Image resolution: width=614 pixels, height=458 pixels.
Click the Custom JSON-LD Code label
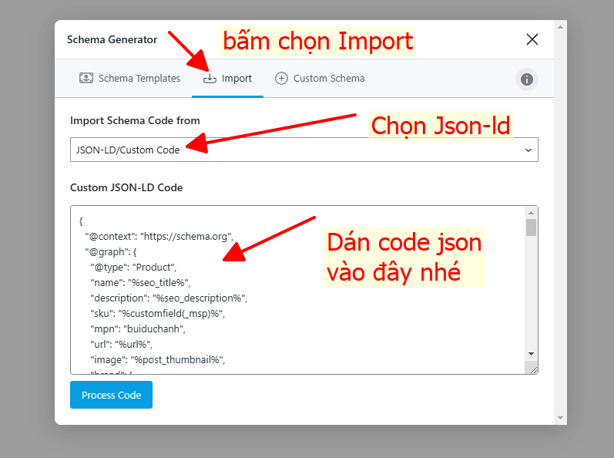[x=126, y=187]
